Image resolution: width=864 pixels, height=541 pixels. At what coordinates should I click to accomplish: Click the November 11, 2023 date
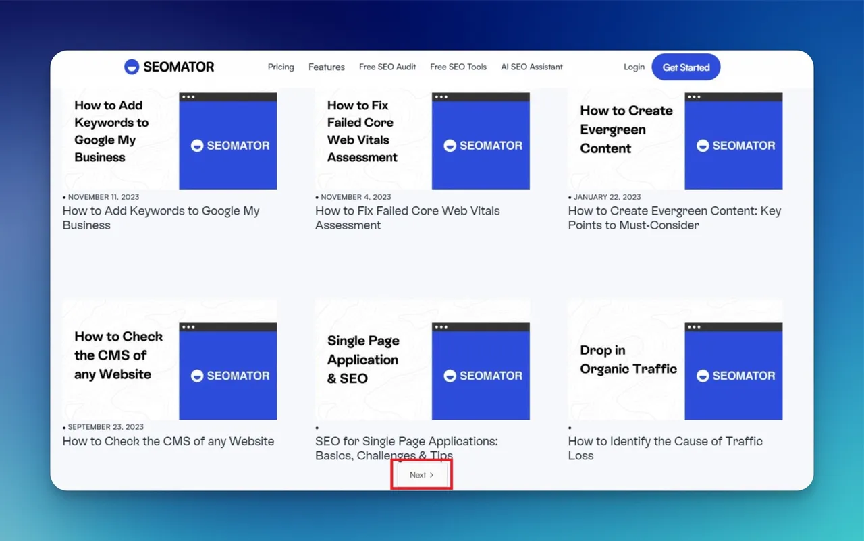(x=103, y=197)
